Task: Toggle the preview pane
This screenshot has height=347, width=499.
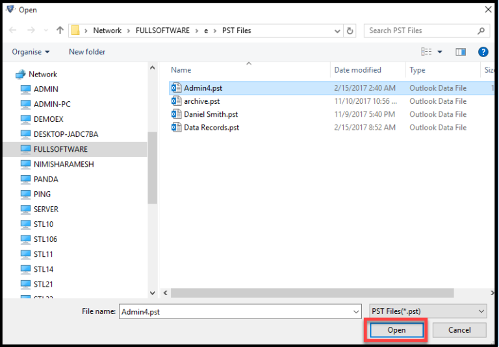Action: tap(461, 52)
